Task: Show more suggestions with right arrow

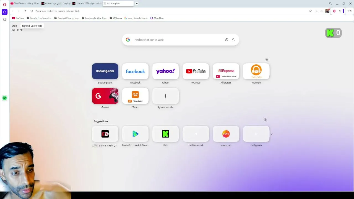Action: 272,134
